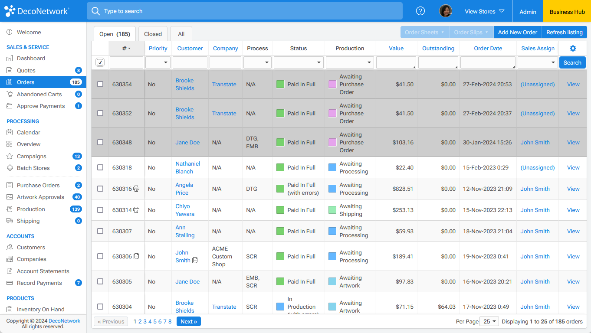The height and width of the screenshot is (333, 591).
Task: Toggle the select-all orders checkbox
Action: [100, 62]
